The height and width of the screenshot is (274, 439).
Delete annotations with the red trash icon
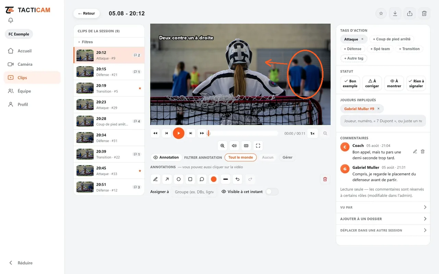coord(325,179)
